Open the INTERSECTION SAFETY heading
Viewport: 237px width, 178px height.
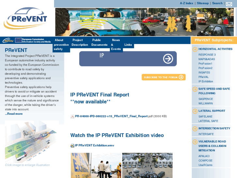click(214, 128)
